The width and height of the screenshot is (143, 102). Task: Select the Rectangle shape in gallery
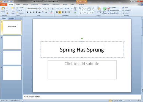click(88, 8)
